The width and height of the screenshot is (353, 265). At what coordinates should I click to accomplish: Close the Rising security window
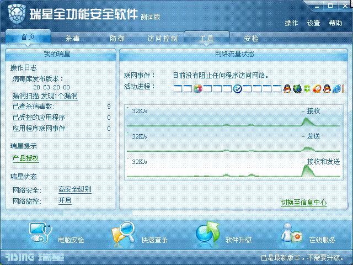pos(345,6)
